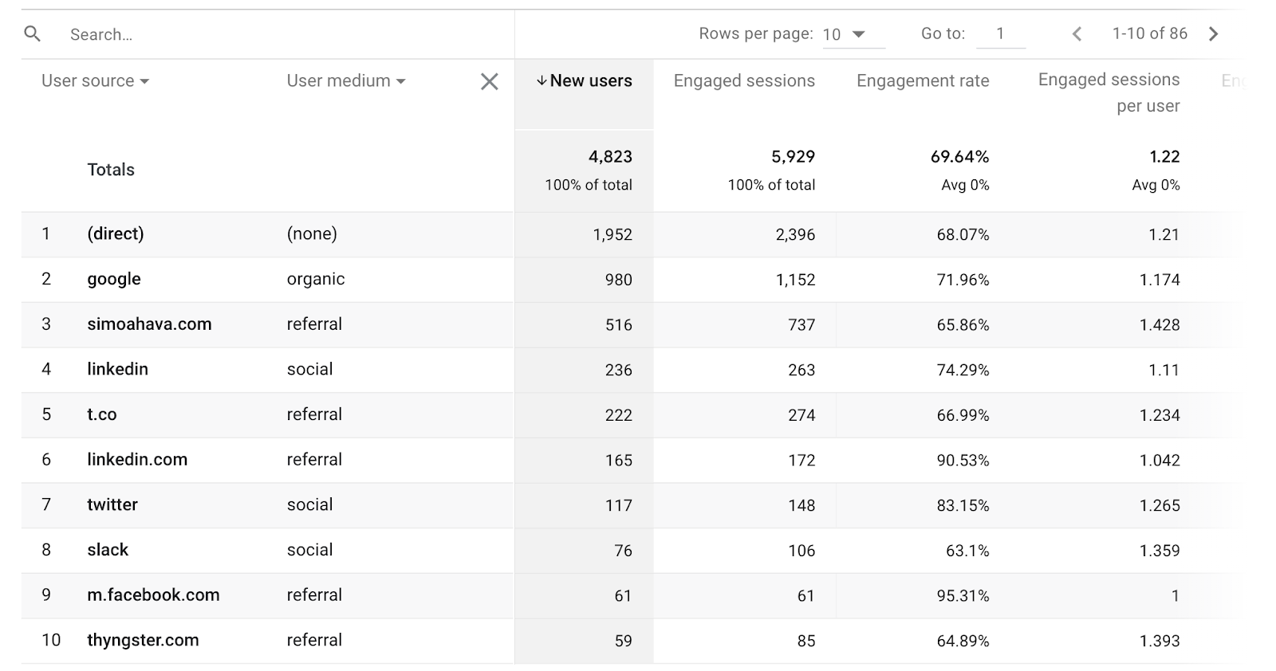Sort by Engagement rate column header
This screenshot has height=671, width=1276.
tap(922, 80)
